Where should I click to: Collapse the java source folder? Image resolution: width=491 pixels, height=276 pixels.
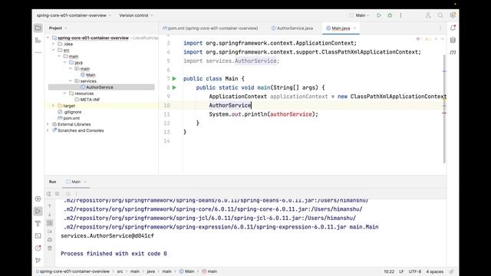pyautogui.click(x=64, y=63)
